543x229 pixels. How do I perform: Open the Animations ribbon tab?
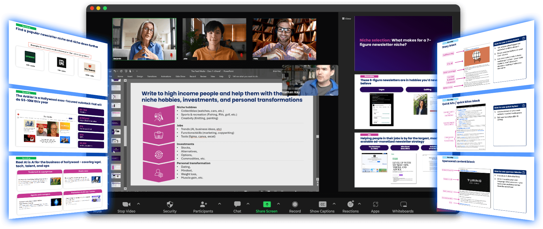[166, 77]
